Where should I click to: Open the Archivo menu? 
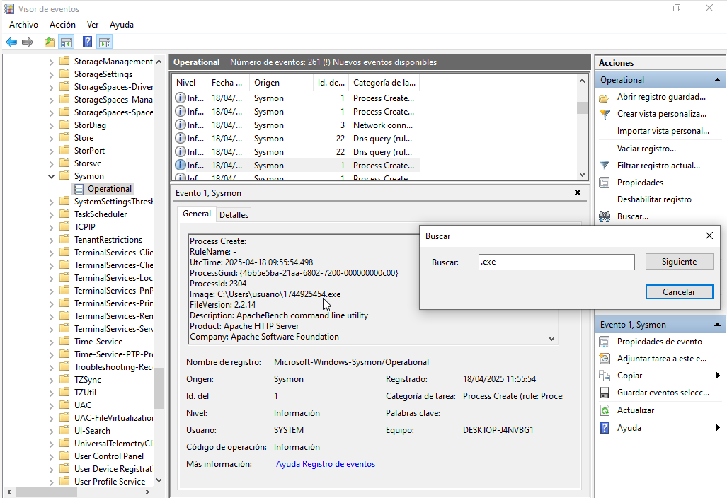point(23,25)
